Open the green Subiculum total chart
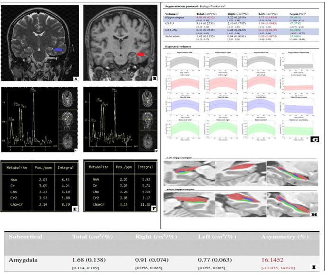The height and width of the screenshot is (274, 325). pyautogui.click(x=183, y=129)
